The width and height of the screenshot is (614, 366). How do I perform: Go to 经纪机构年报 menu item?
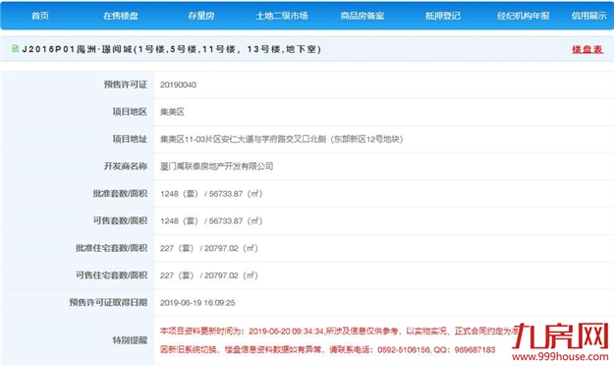pos(524,16)
